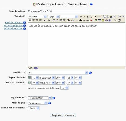The width and height of the screenshot is (126, 121).
Task: Change the November due month dropdown
Action: tap(47, 83)
